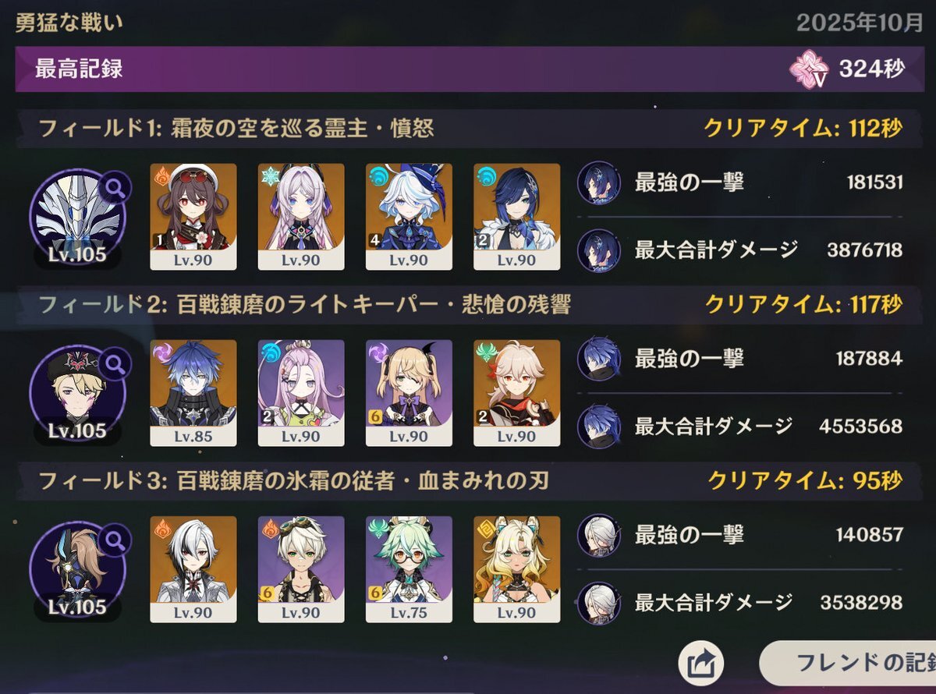
Task: Click Field 1 strongest hit character icon
Action: (599, 183)
